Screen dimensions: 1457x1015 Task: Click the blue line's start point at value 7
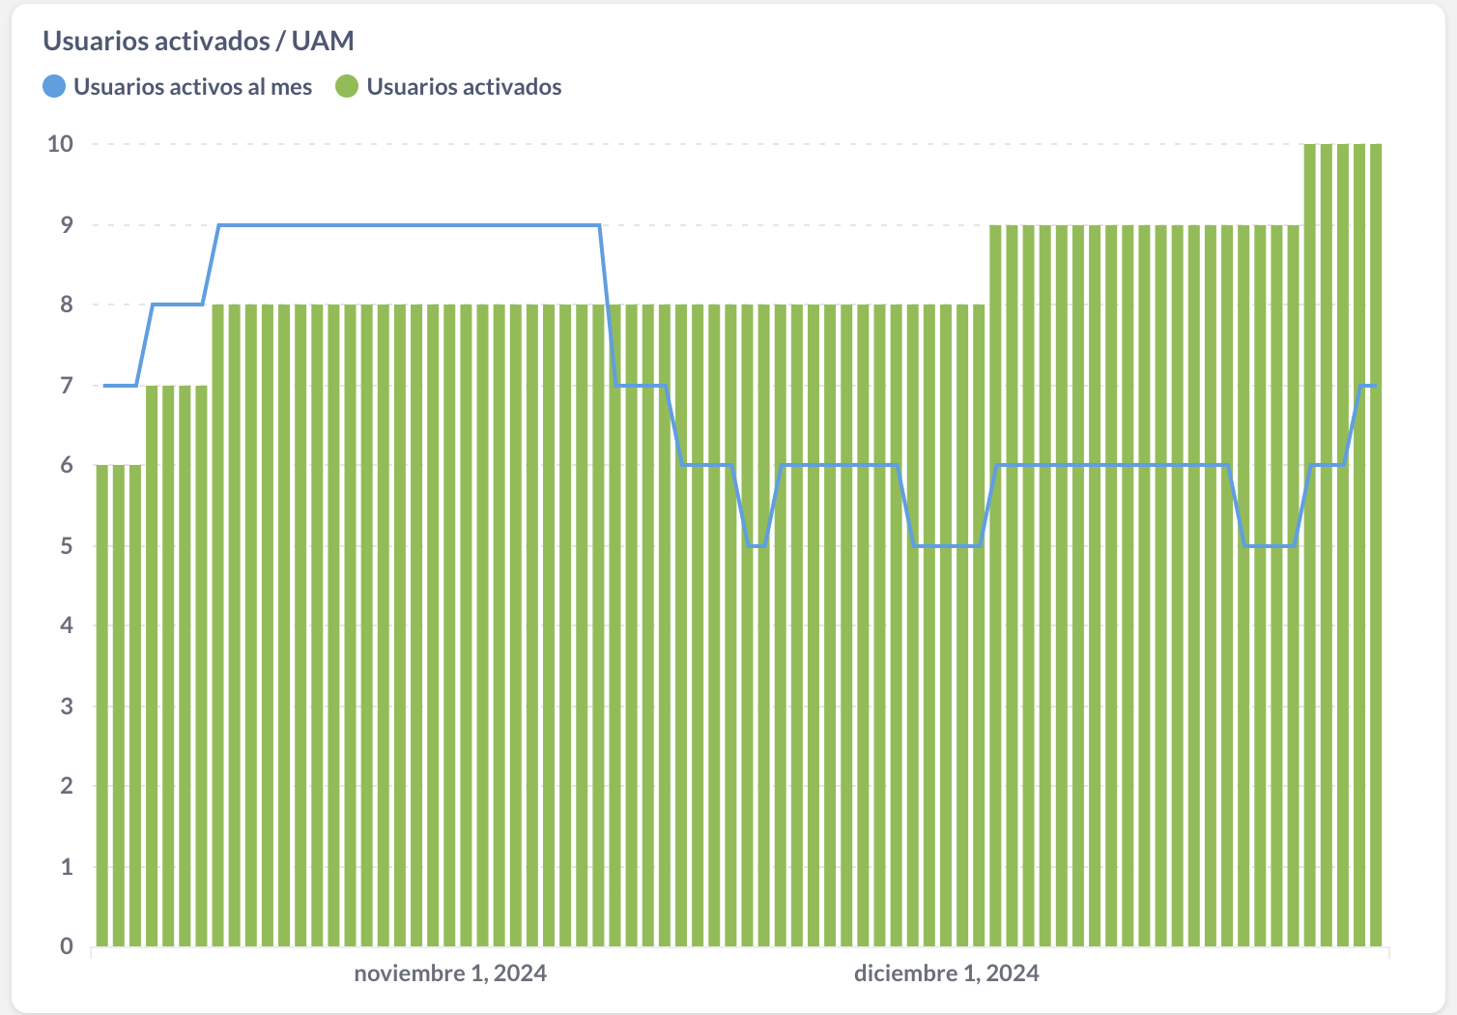pos(103,386)
